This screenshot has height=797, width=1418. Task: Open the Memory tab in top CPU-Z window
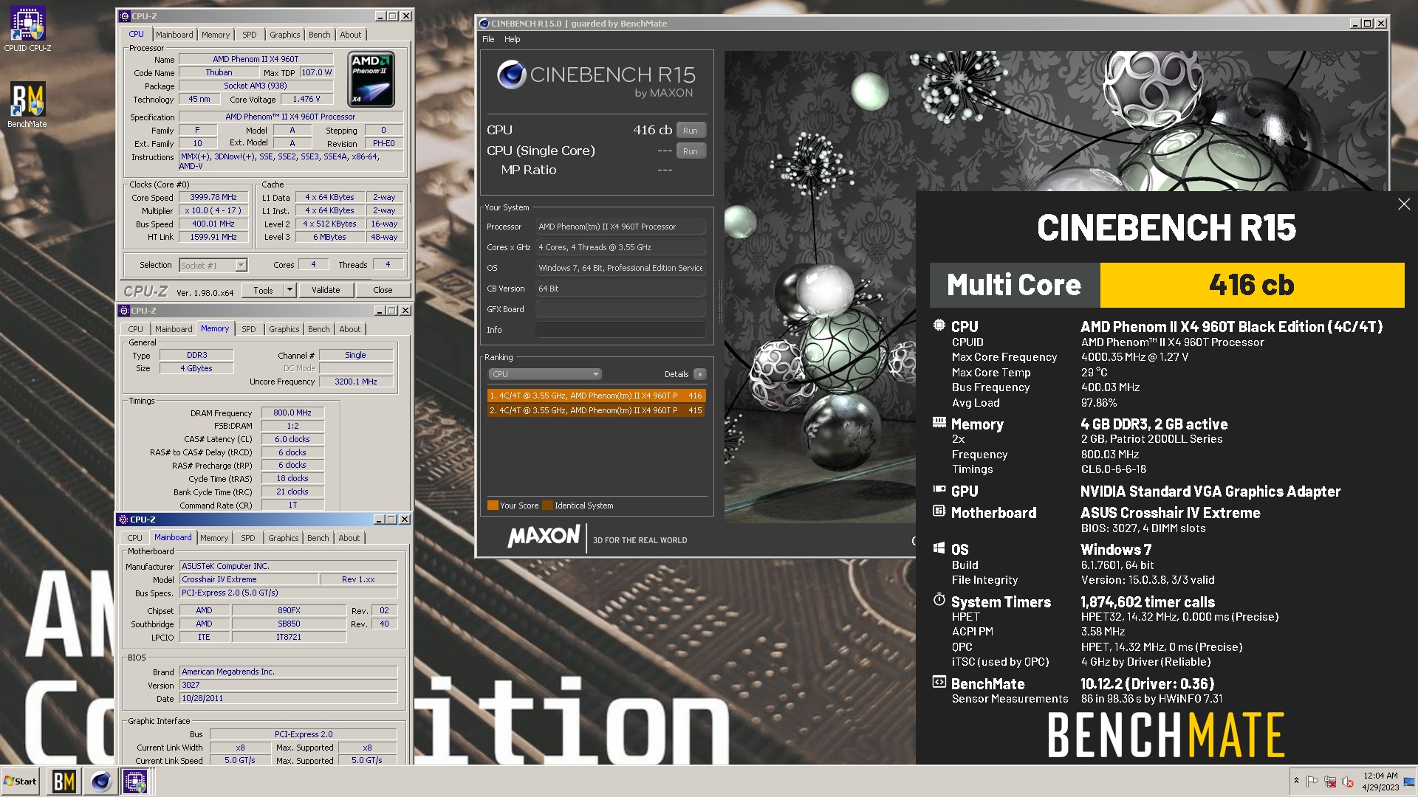click(x=216, y=35)
